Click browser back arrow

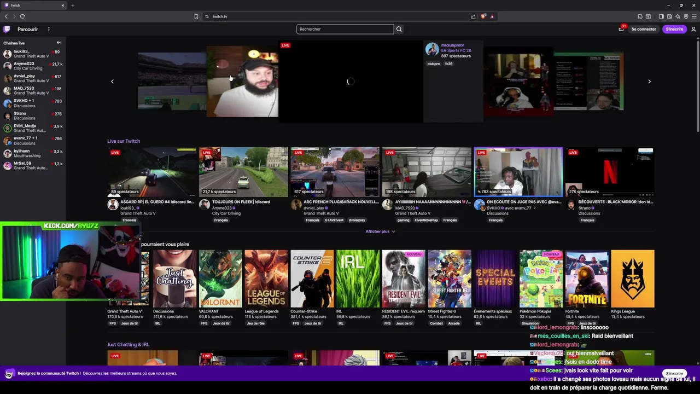pos(6,16)
